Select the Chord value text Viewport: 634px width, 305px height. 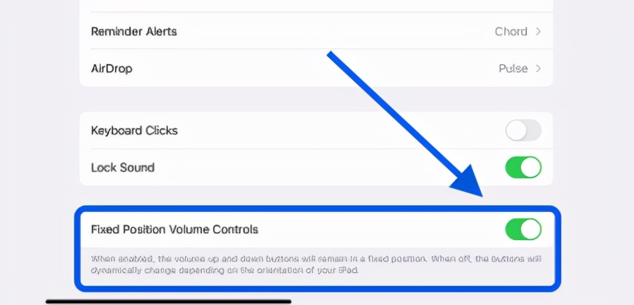[x=511, y=31]
